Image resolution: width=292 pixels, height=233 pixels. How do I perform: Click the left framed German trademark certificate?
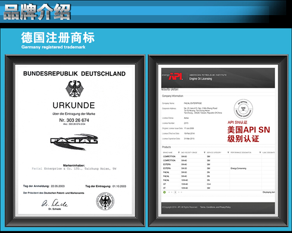[74, 140]
